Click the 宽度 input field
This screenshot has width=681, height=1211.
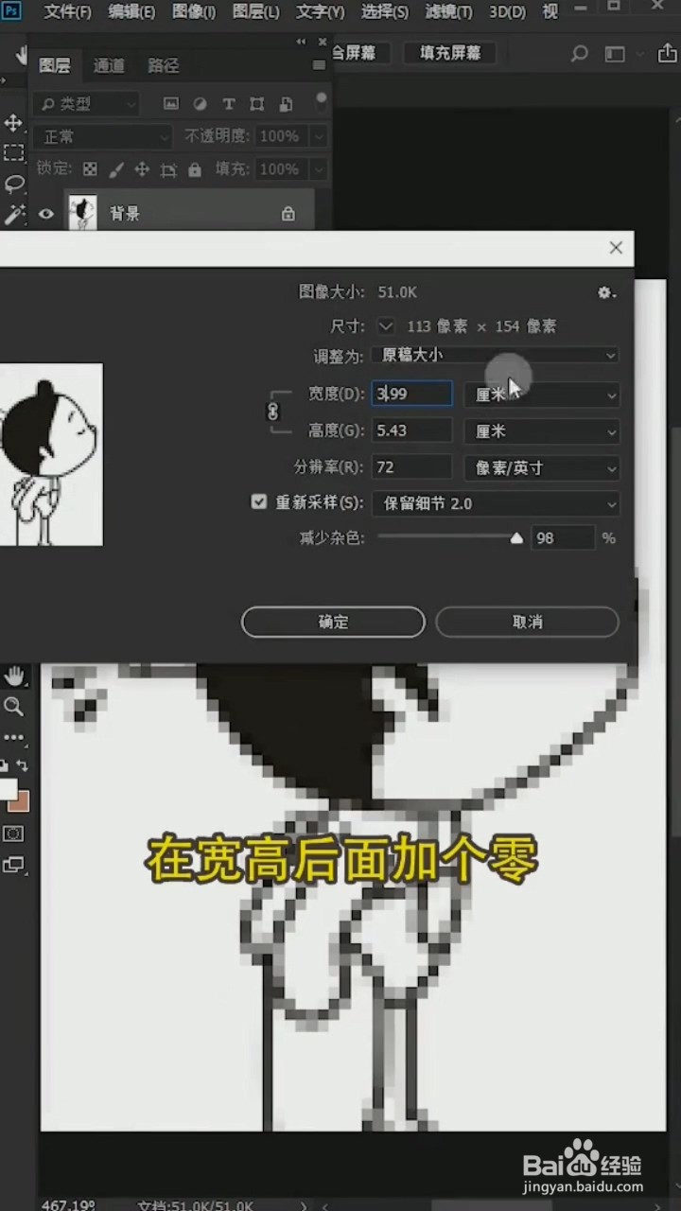click(411, 394)
